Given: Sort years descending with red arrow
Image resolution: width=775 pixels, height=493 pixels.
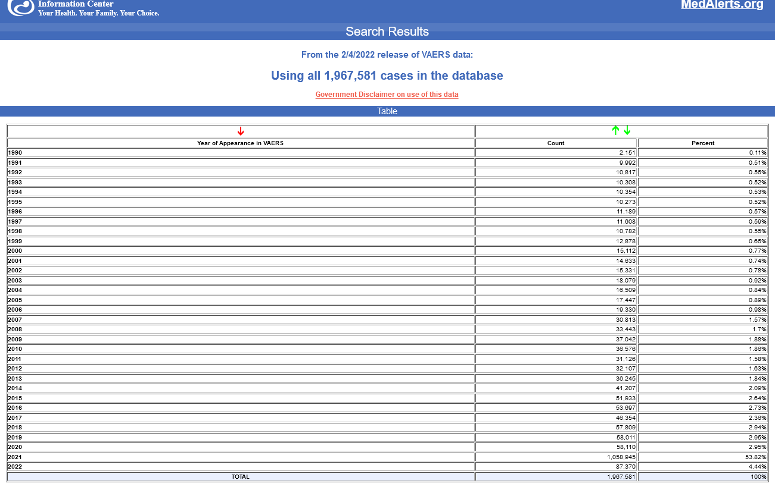Looking at the screenshot, I should [x=241, y=131].
